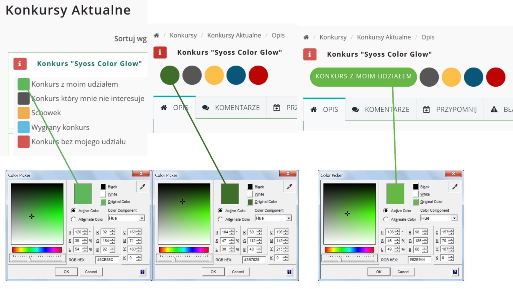
Task: Click RGB HEX field showing #3B7028
Action: 254,260
